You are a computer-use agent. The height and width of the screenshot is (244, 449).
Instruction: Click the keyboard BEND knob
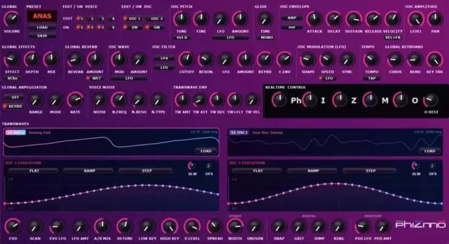(415, 60)
